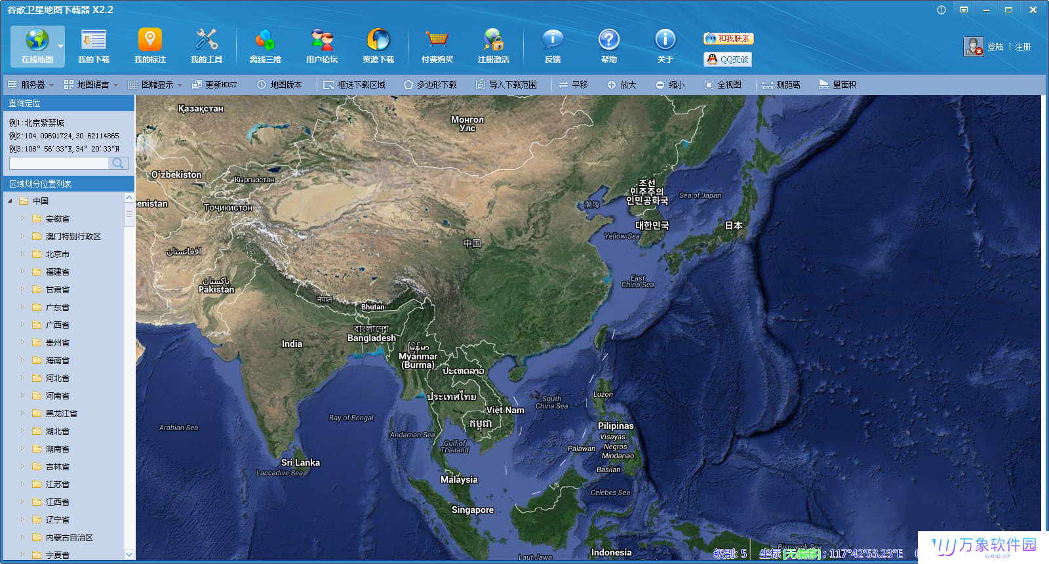Screen dimensions: 1049x564
Task: Open 我的下载 downloads panel
Action: (94, 46)
